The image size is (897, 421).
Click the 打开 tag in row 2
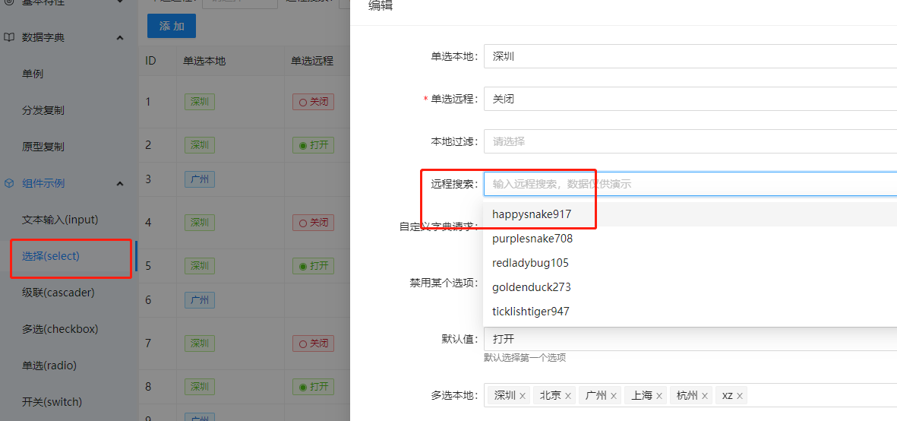point(313,144)
